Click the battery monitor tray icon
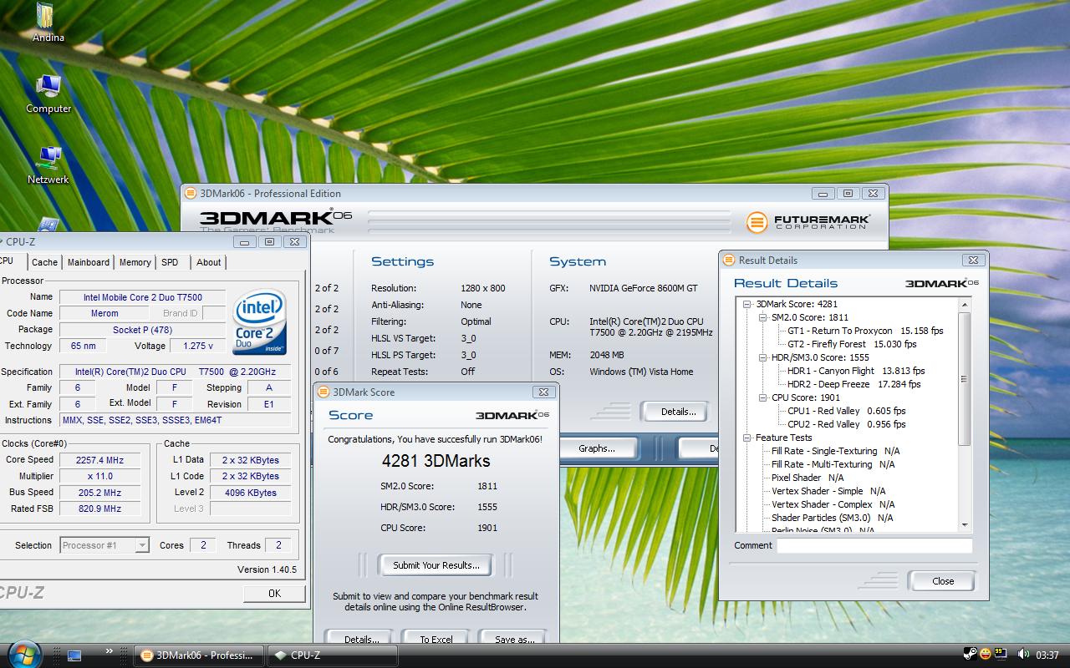 [1001, 655]
